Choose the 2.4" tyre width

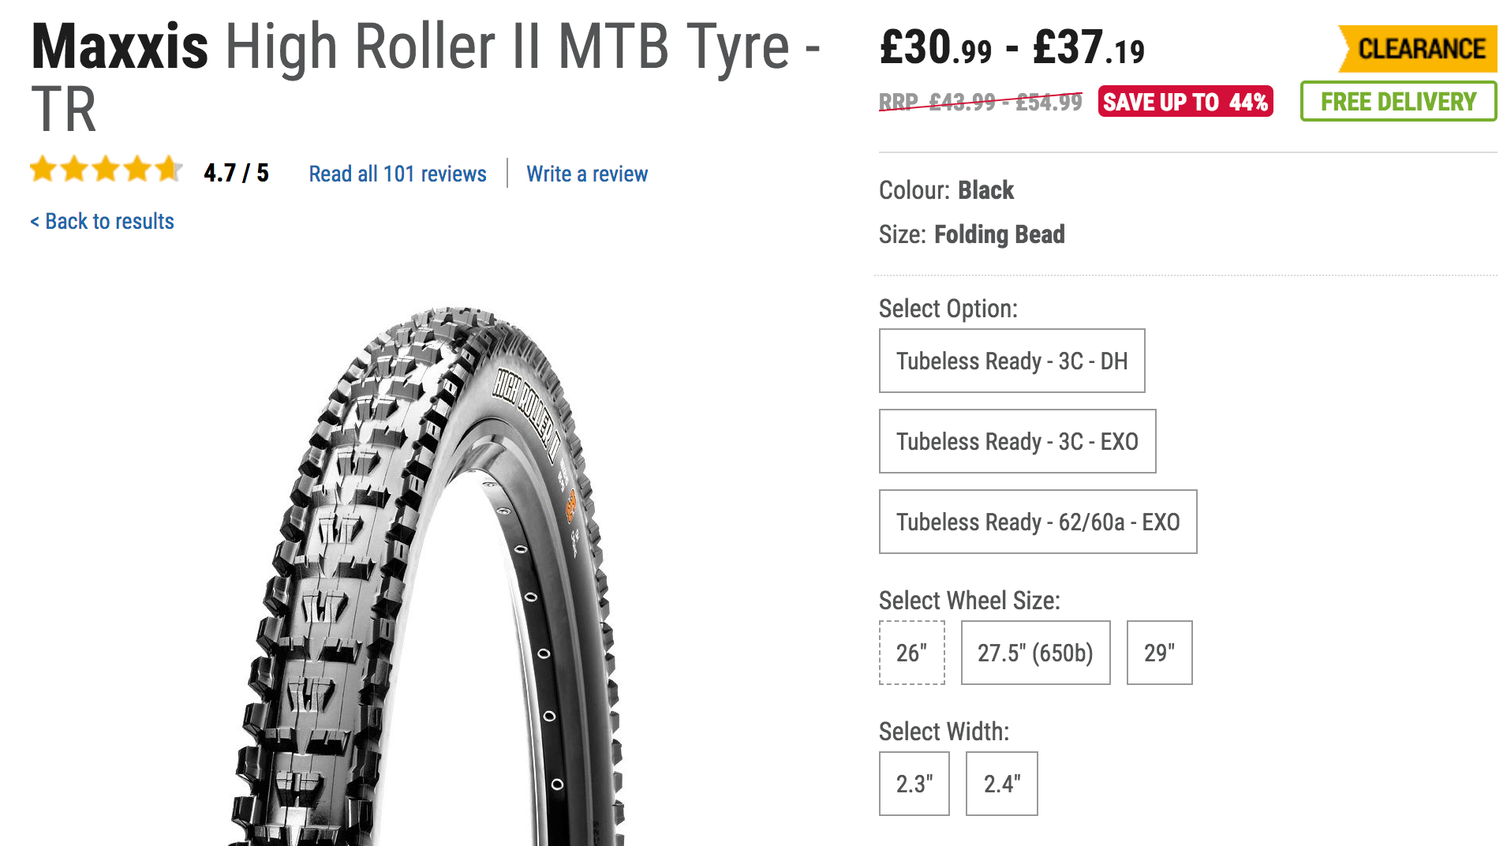pos(1001,784)
